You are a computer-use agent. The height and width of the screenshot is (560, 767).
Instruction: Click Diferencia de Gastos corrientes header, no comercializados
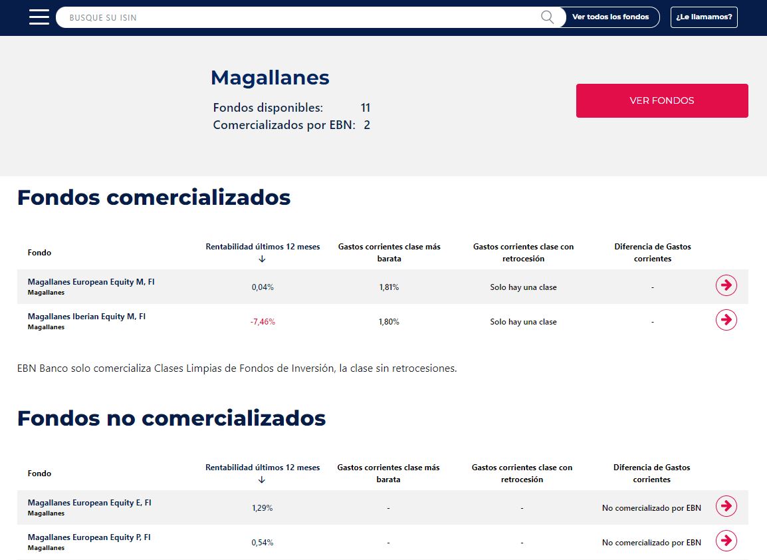pyautogui.click(x=651, y=474)
